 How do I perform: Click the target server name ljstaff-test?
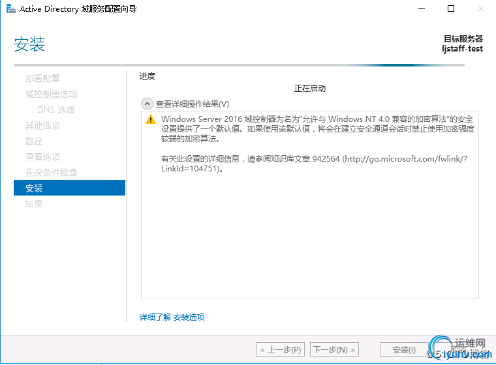(x=463, y=49)
